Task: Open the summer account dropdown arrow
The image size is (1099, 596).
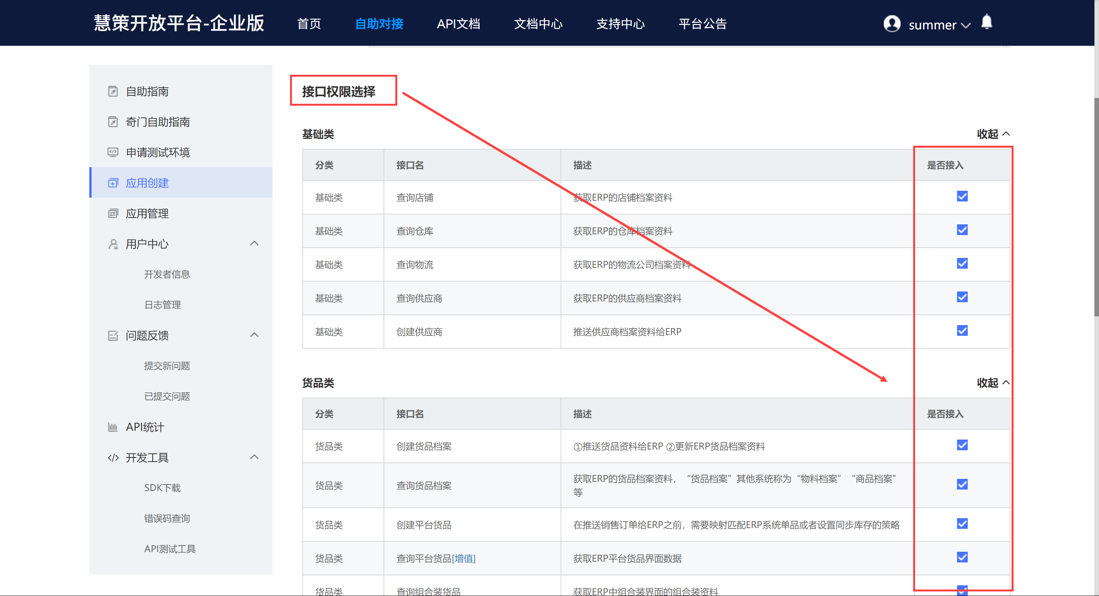Action: tap(966, 25)
